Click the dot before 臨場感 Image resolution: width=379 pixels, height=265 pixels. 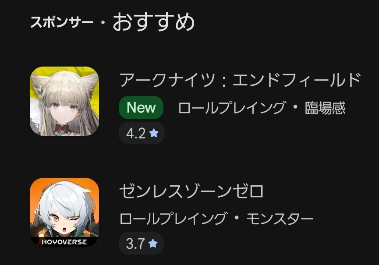(295, 107)
